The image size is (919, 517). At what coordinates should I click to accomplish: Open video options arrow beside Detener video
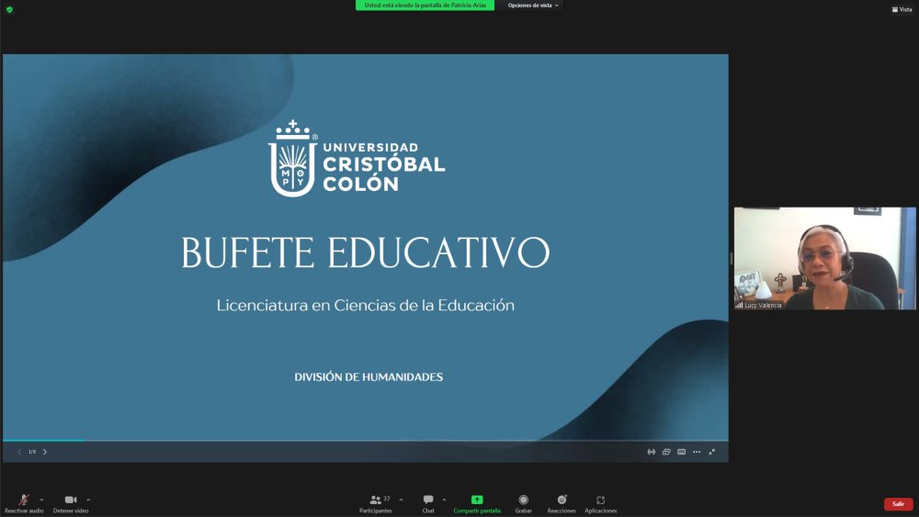tap(88, 500)
